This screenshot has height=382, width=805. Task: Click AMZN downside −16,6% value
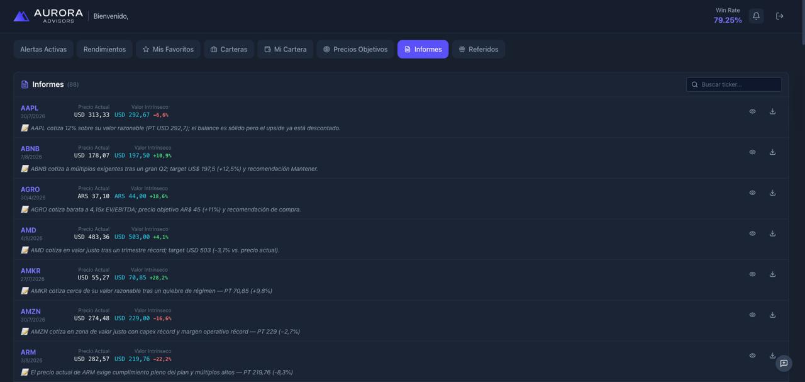tap(162, 318)
